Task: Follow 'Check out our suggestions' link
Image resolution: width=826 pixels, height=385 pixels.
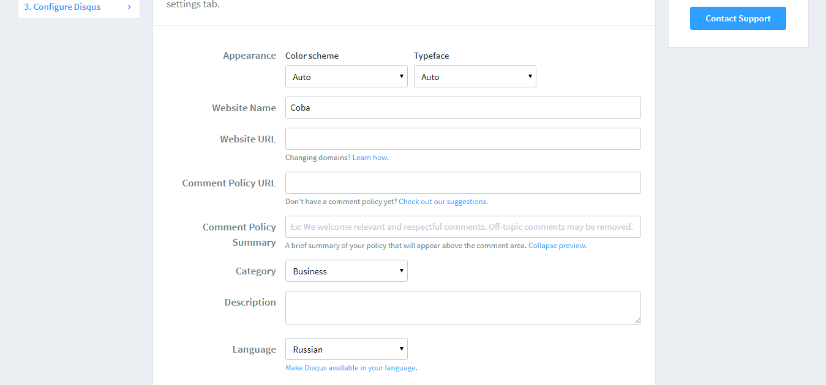Action: (443, 202)
